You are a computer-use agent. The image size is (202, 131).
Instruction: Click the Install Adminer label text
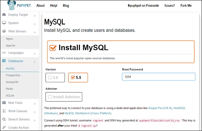pyautogui.click(x=66, y=97)
